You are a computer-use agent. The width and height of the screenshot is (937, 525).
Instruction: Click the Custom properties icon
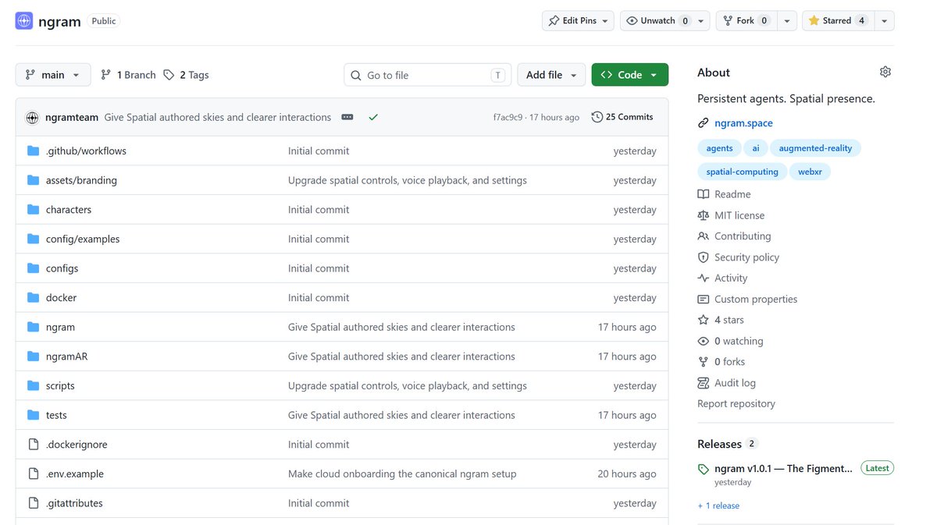coord(704,299)
